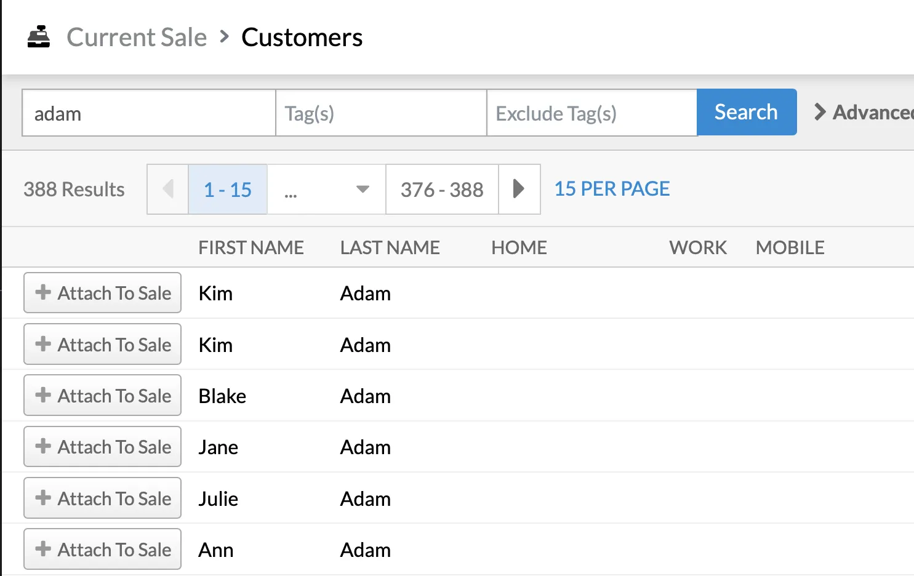This screenshot has height=576, width=914.
Task: Attach Ann Adam to the sale
Action: [x=102, y=549]
